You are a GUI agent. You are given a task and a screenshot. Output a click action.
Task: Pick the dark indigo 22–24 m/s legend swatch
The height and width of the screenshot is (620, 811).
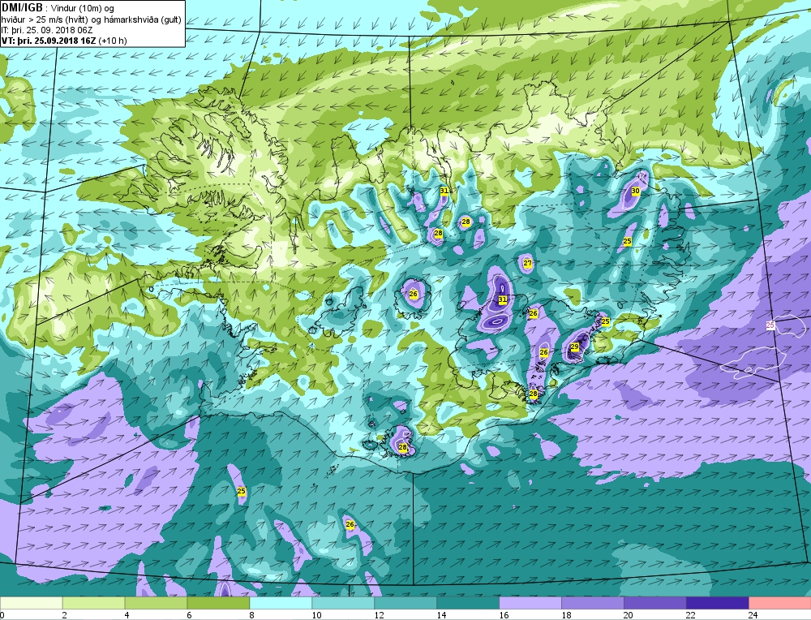(717, 603)
